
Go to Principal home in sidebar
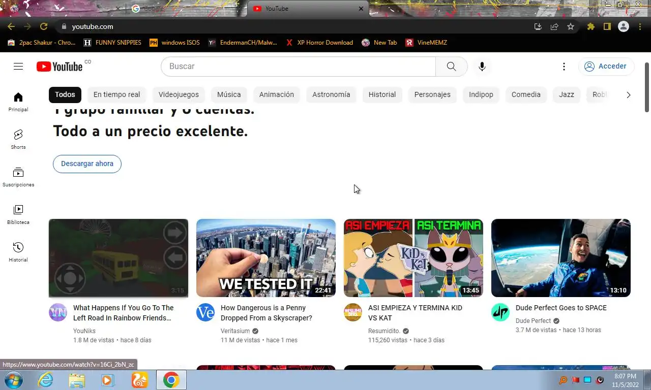(18, 102)
